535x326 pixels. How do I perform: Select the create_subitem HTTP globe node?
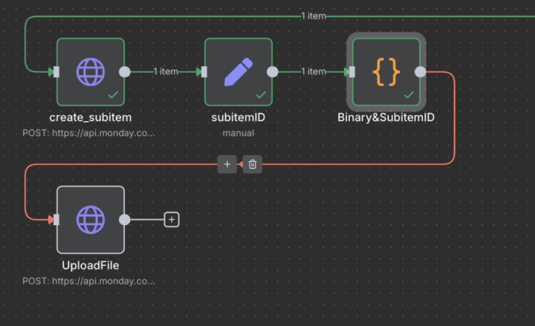coord(91,72)
